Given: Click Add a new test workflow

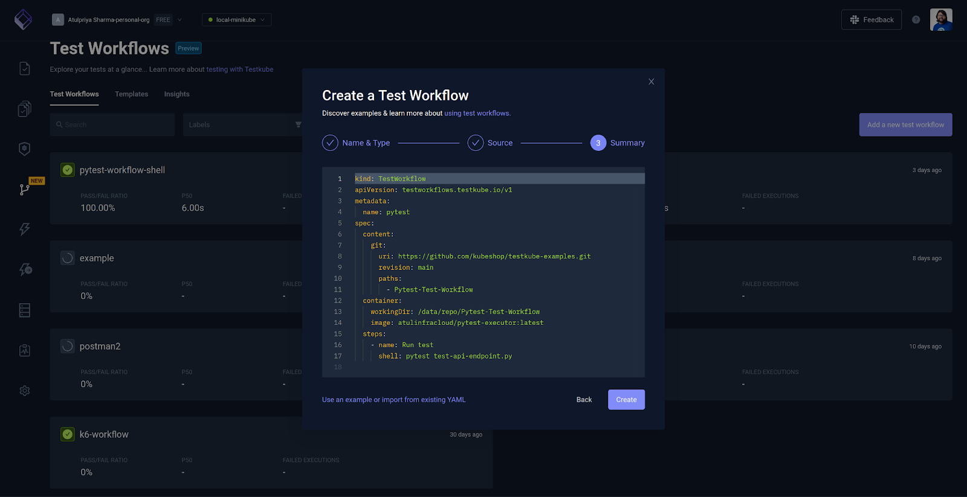Looking at the screenshot, I should pyautogui.click(x=905, y=125).
